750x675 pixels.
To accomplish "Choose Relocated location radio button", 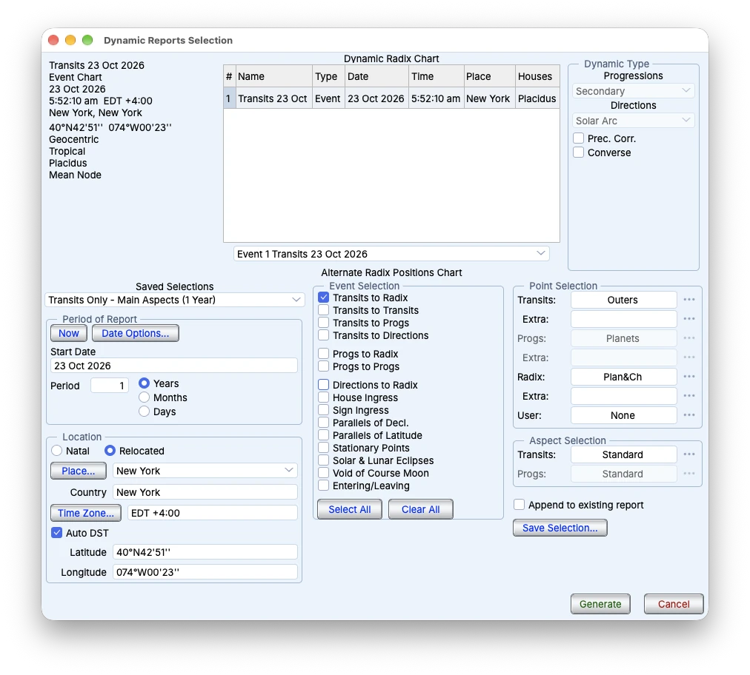I will (110, 451).
